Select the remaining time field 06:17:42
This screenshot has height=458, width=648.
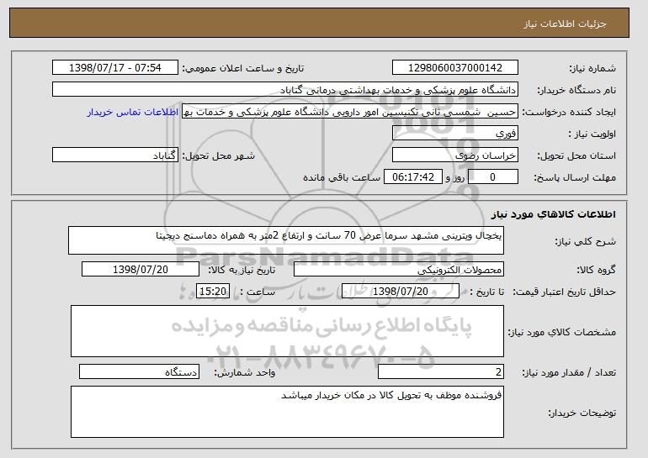pos(413,177)
